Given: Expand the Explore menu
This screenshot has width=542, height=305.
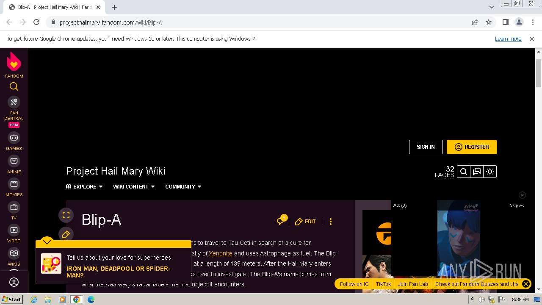Looking at the screenshot, I should pyautogui.click(x=84, y=186).
